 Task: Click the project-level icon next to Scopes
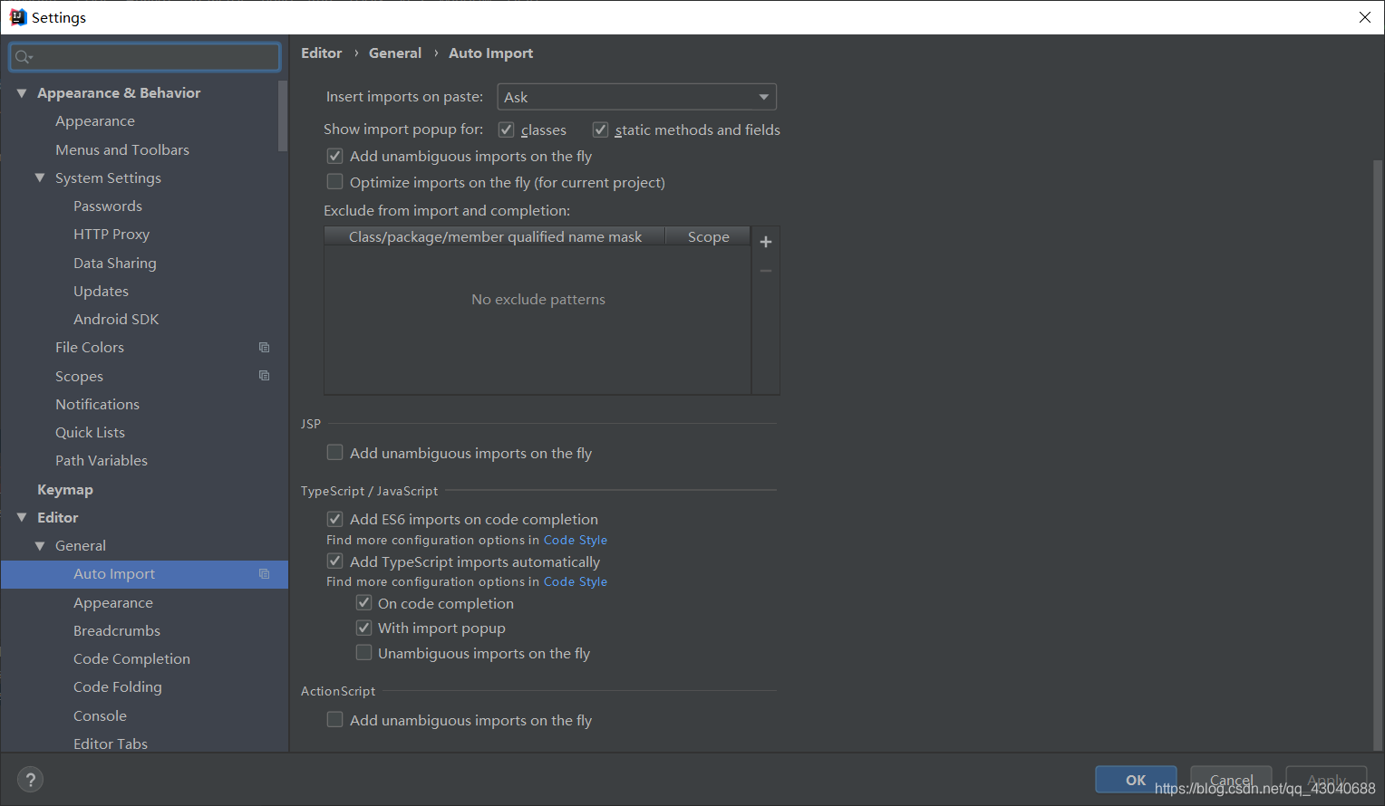click(x=265, y=376)
